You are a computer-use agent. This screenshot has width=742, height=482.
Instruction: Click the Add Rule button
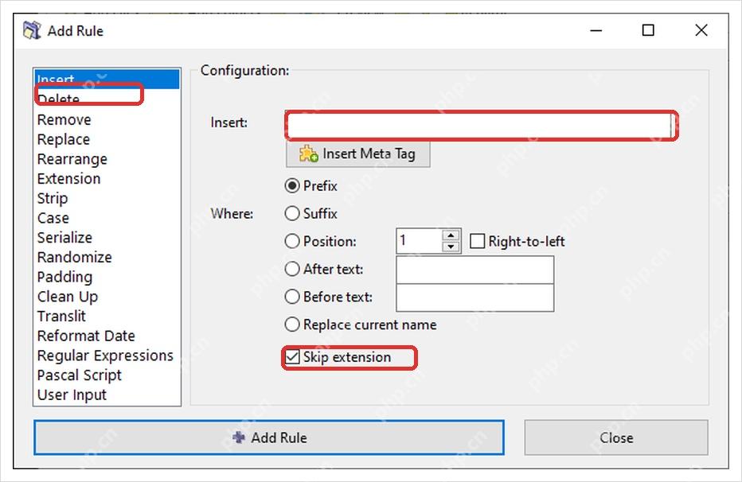[269, 437]
